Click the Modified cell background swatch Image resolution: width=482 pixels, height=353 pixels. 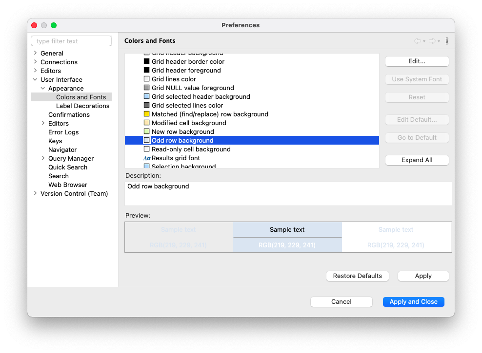tap(147, 123)
